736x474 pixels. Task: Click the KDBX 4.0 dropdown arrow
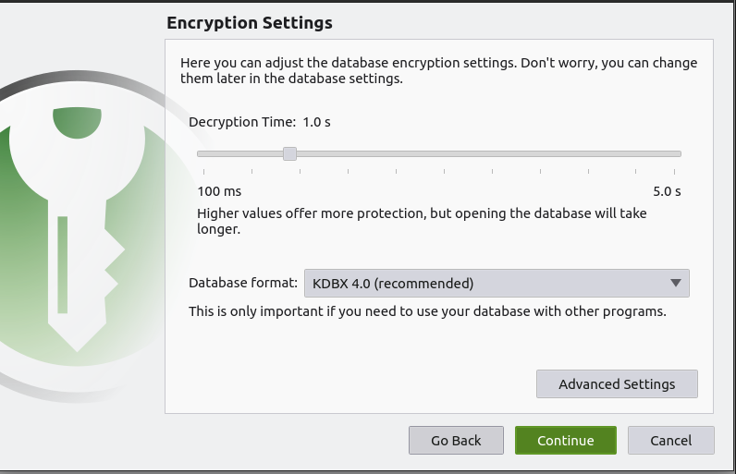pyautogui.click(x=675, y=283)
